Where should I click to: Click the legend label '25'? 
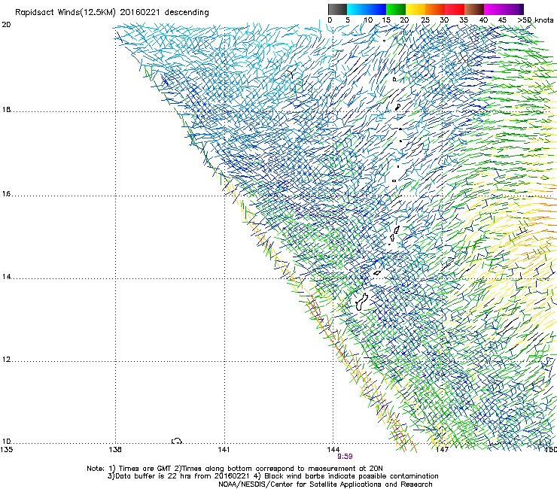[x=425, y=20]
